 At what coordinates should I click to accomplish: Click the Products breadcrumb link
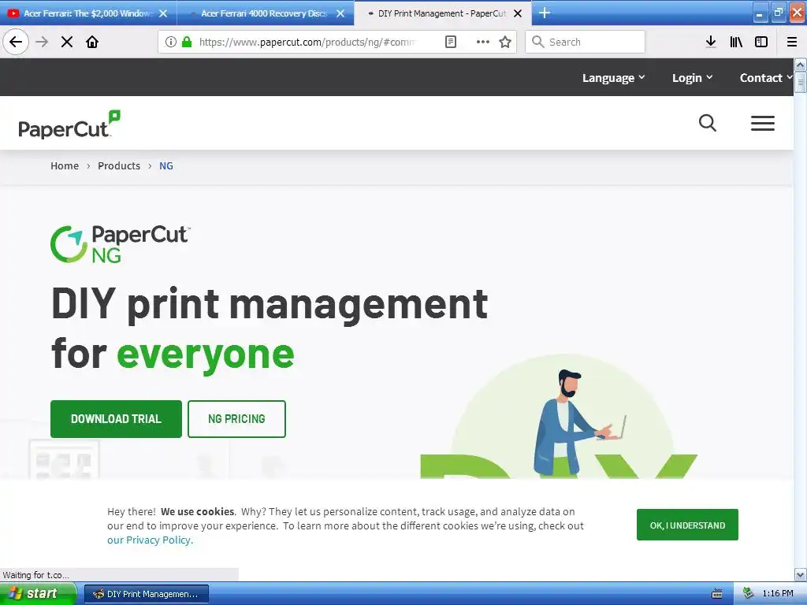tap(119, 165)
